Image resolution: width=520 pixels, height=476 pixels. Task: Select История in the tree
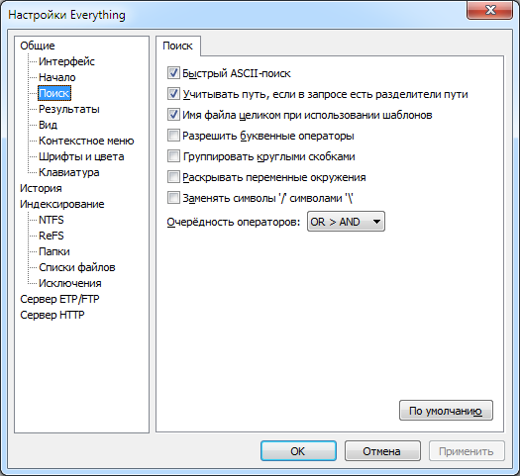(41, 188)
